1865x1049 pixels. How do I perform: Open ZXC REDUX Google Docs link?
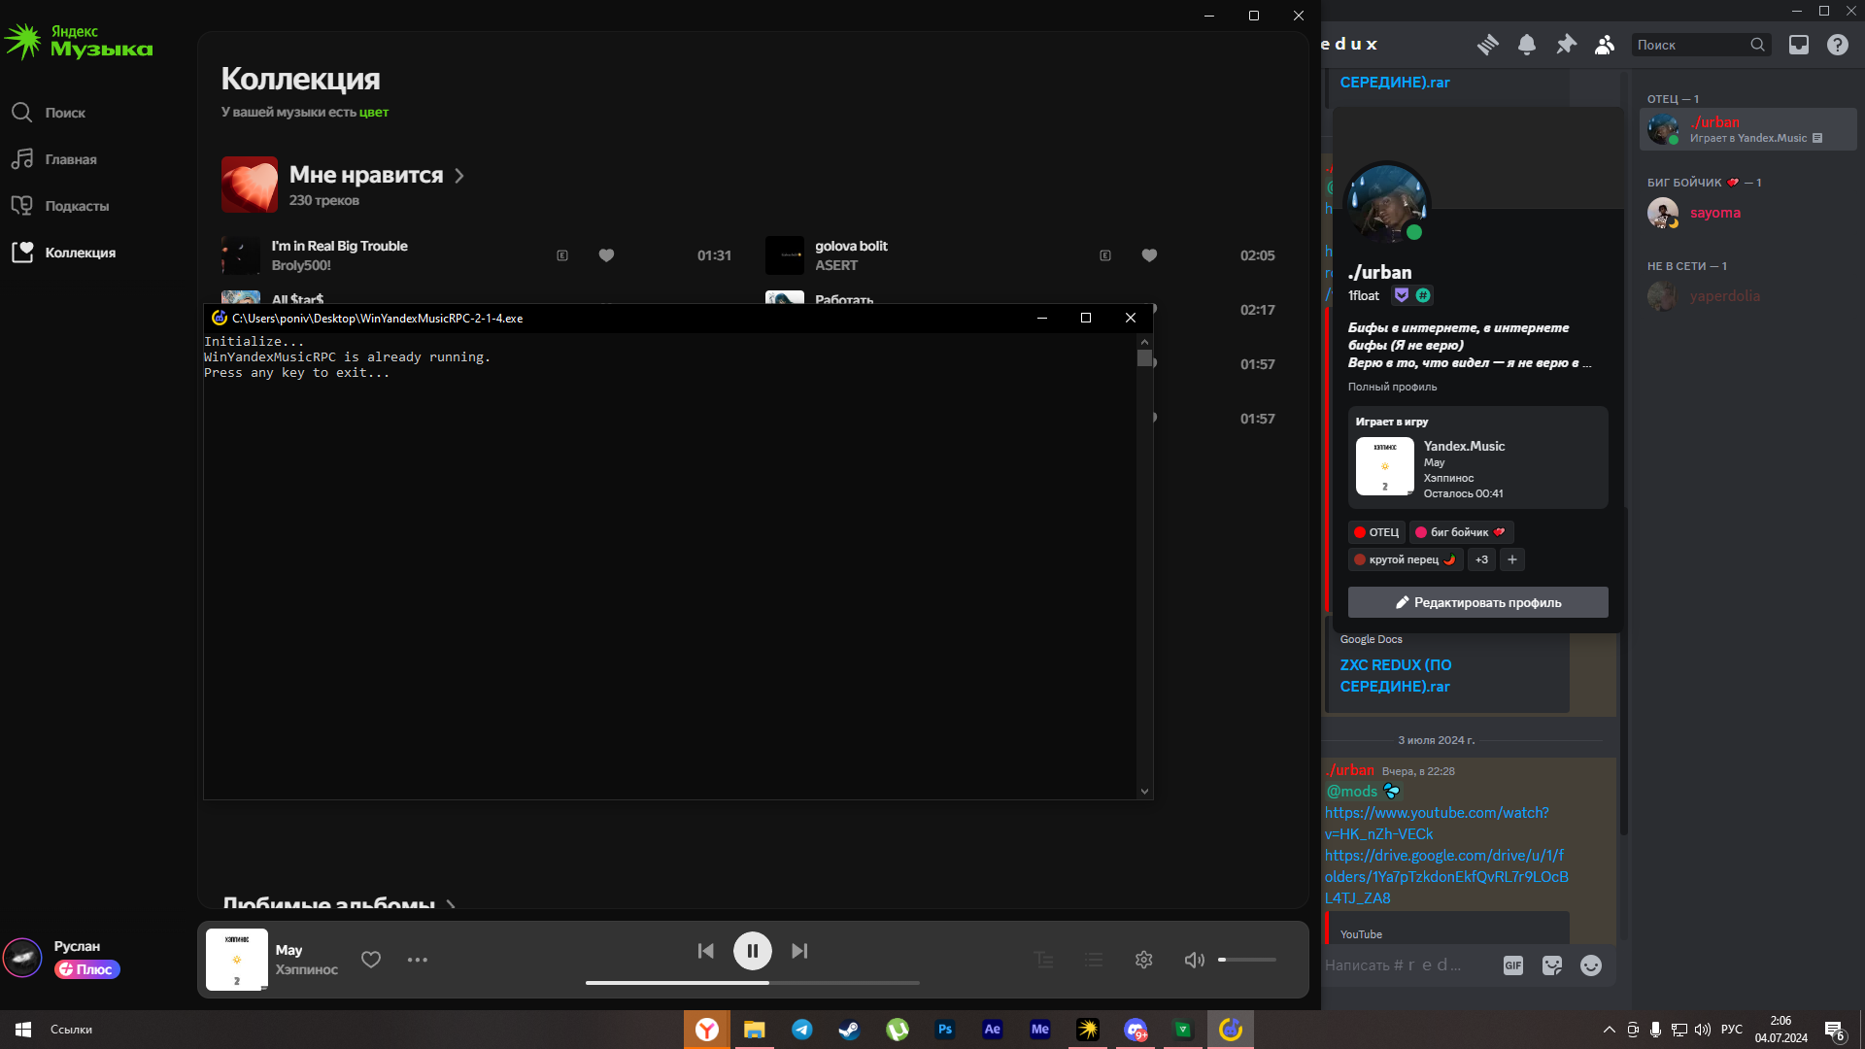(x=1396, y=676)
